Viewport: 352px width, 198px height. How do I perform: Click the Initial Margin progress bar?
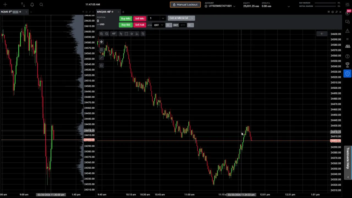tap(325, 6)
